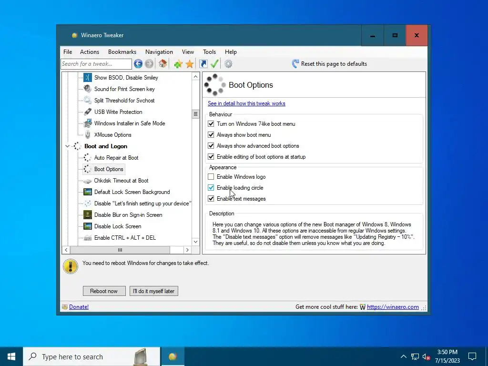Go back with the blue back arrow
This screenshot has width=488, height=366.
[138, 64]
